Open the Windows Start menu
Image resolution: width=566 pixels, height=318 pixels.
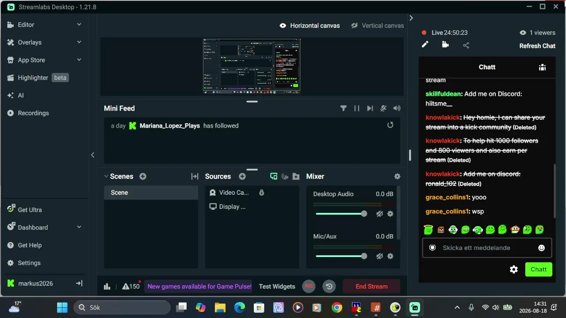tap(62, 307)
